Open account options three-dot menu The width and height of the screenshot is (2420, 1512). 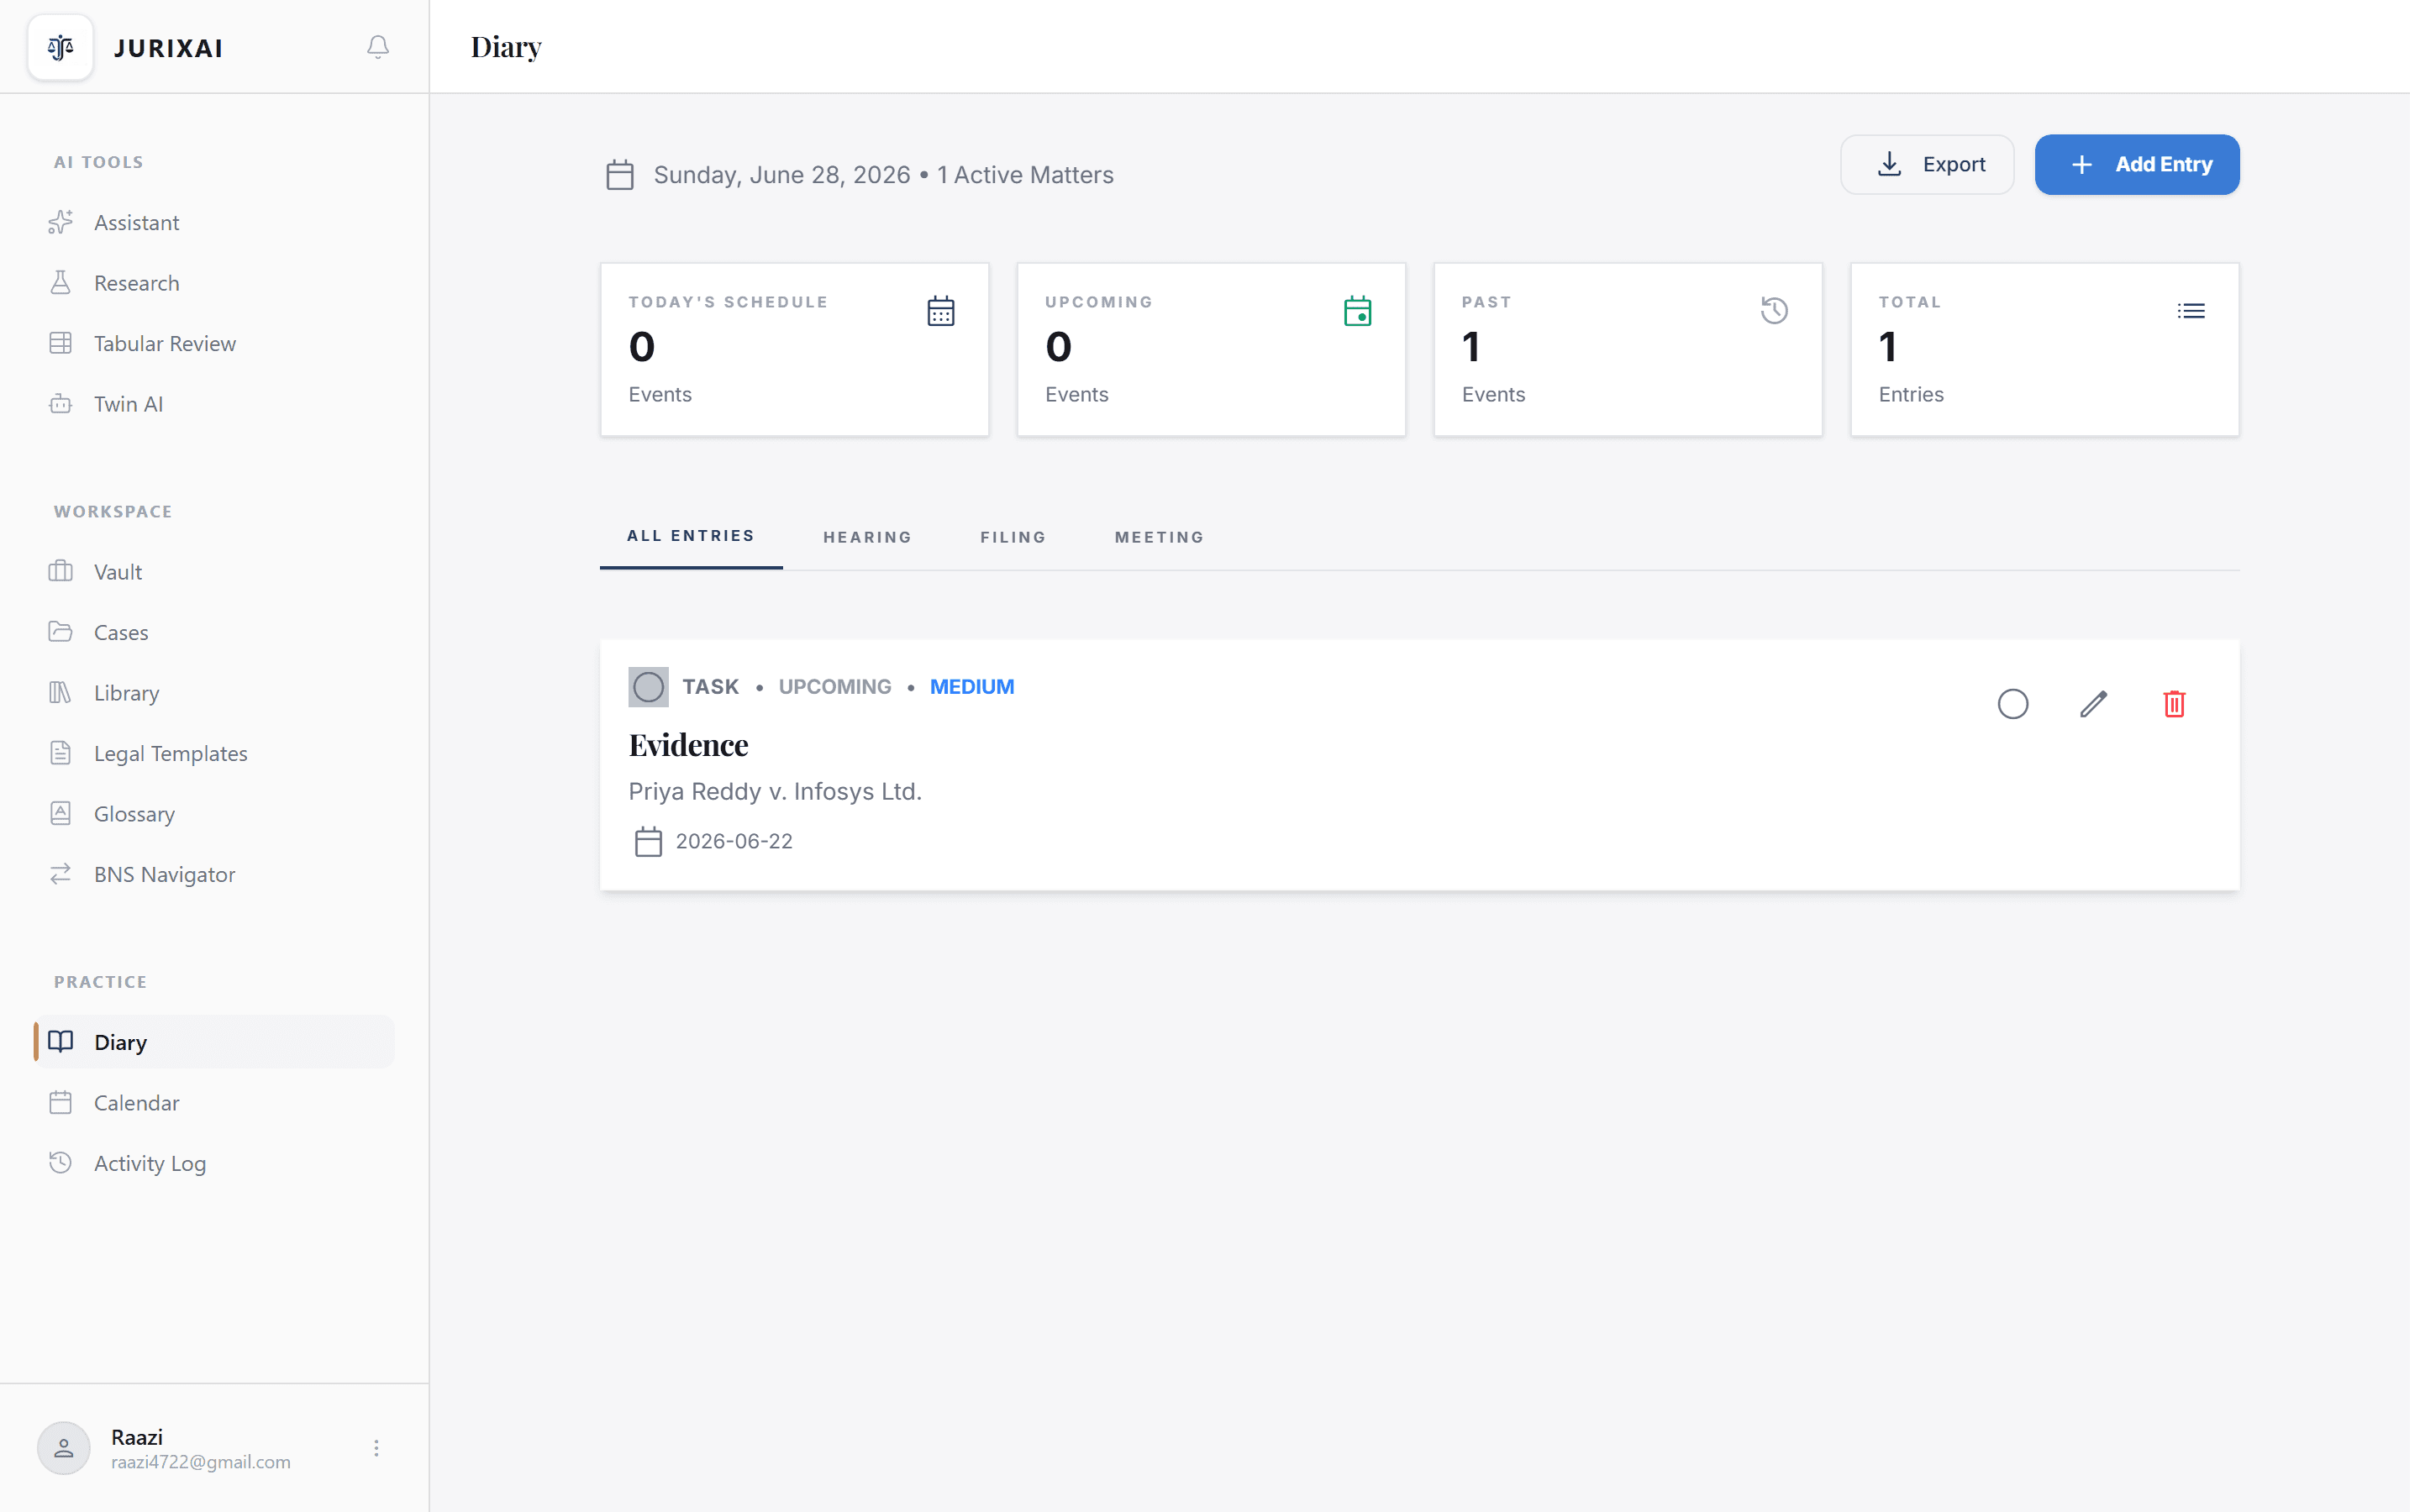[x=377, y=1448]
